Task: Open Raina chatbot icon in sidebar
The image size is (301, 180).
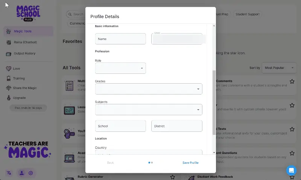Action: pyautogui.click(x=9, y=42)
